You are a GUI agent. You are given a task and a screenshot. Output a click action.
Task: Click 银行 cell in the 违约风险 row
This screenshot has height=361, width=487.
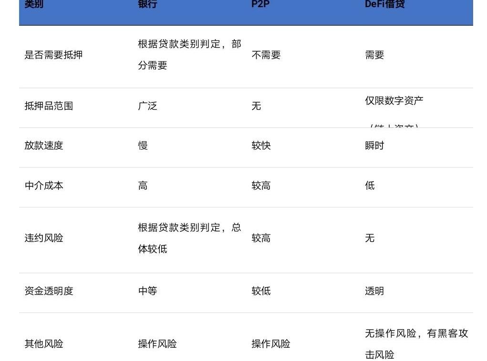point(189,238)
